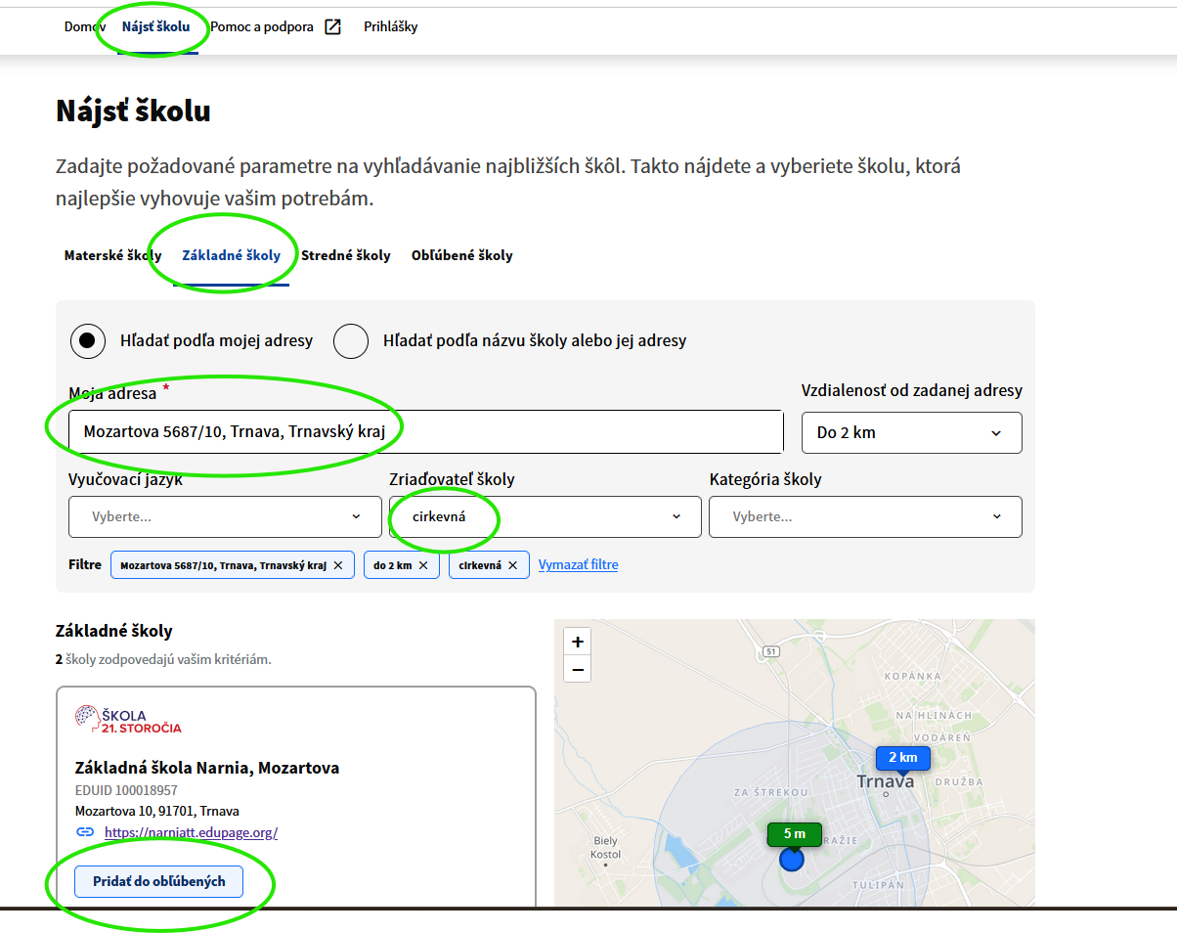
Task: Click the Škola 21. storočia logo
Action: [x=128, y=720]
